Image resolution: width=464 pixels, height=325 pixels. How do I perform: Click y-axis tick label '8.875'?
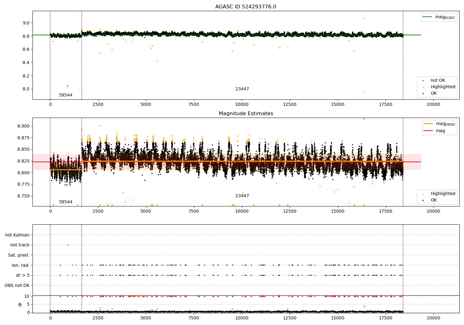pyautogui.click(x=23, y=138)
